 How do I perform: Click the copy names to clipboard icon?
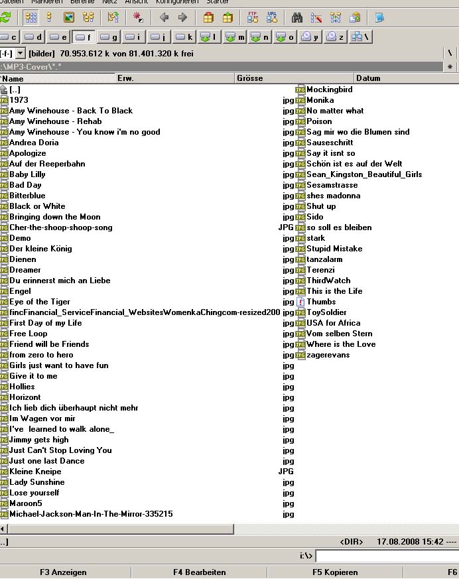point(355,17)
